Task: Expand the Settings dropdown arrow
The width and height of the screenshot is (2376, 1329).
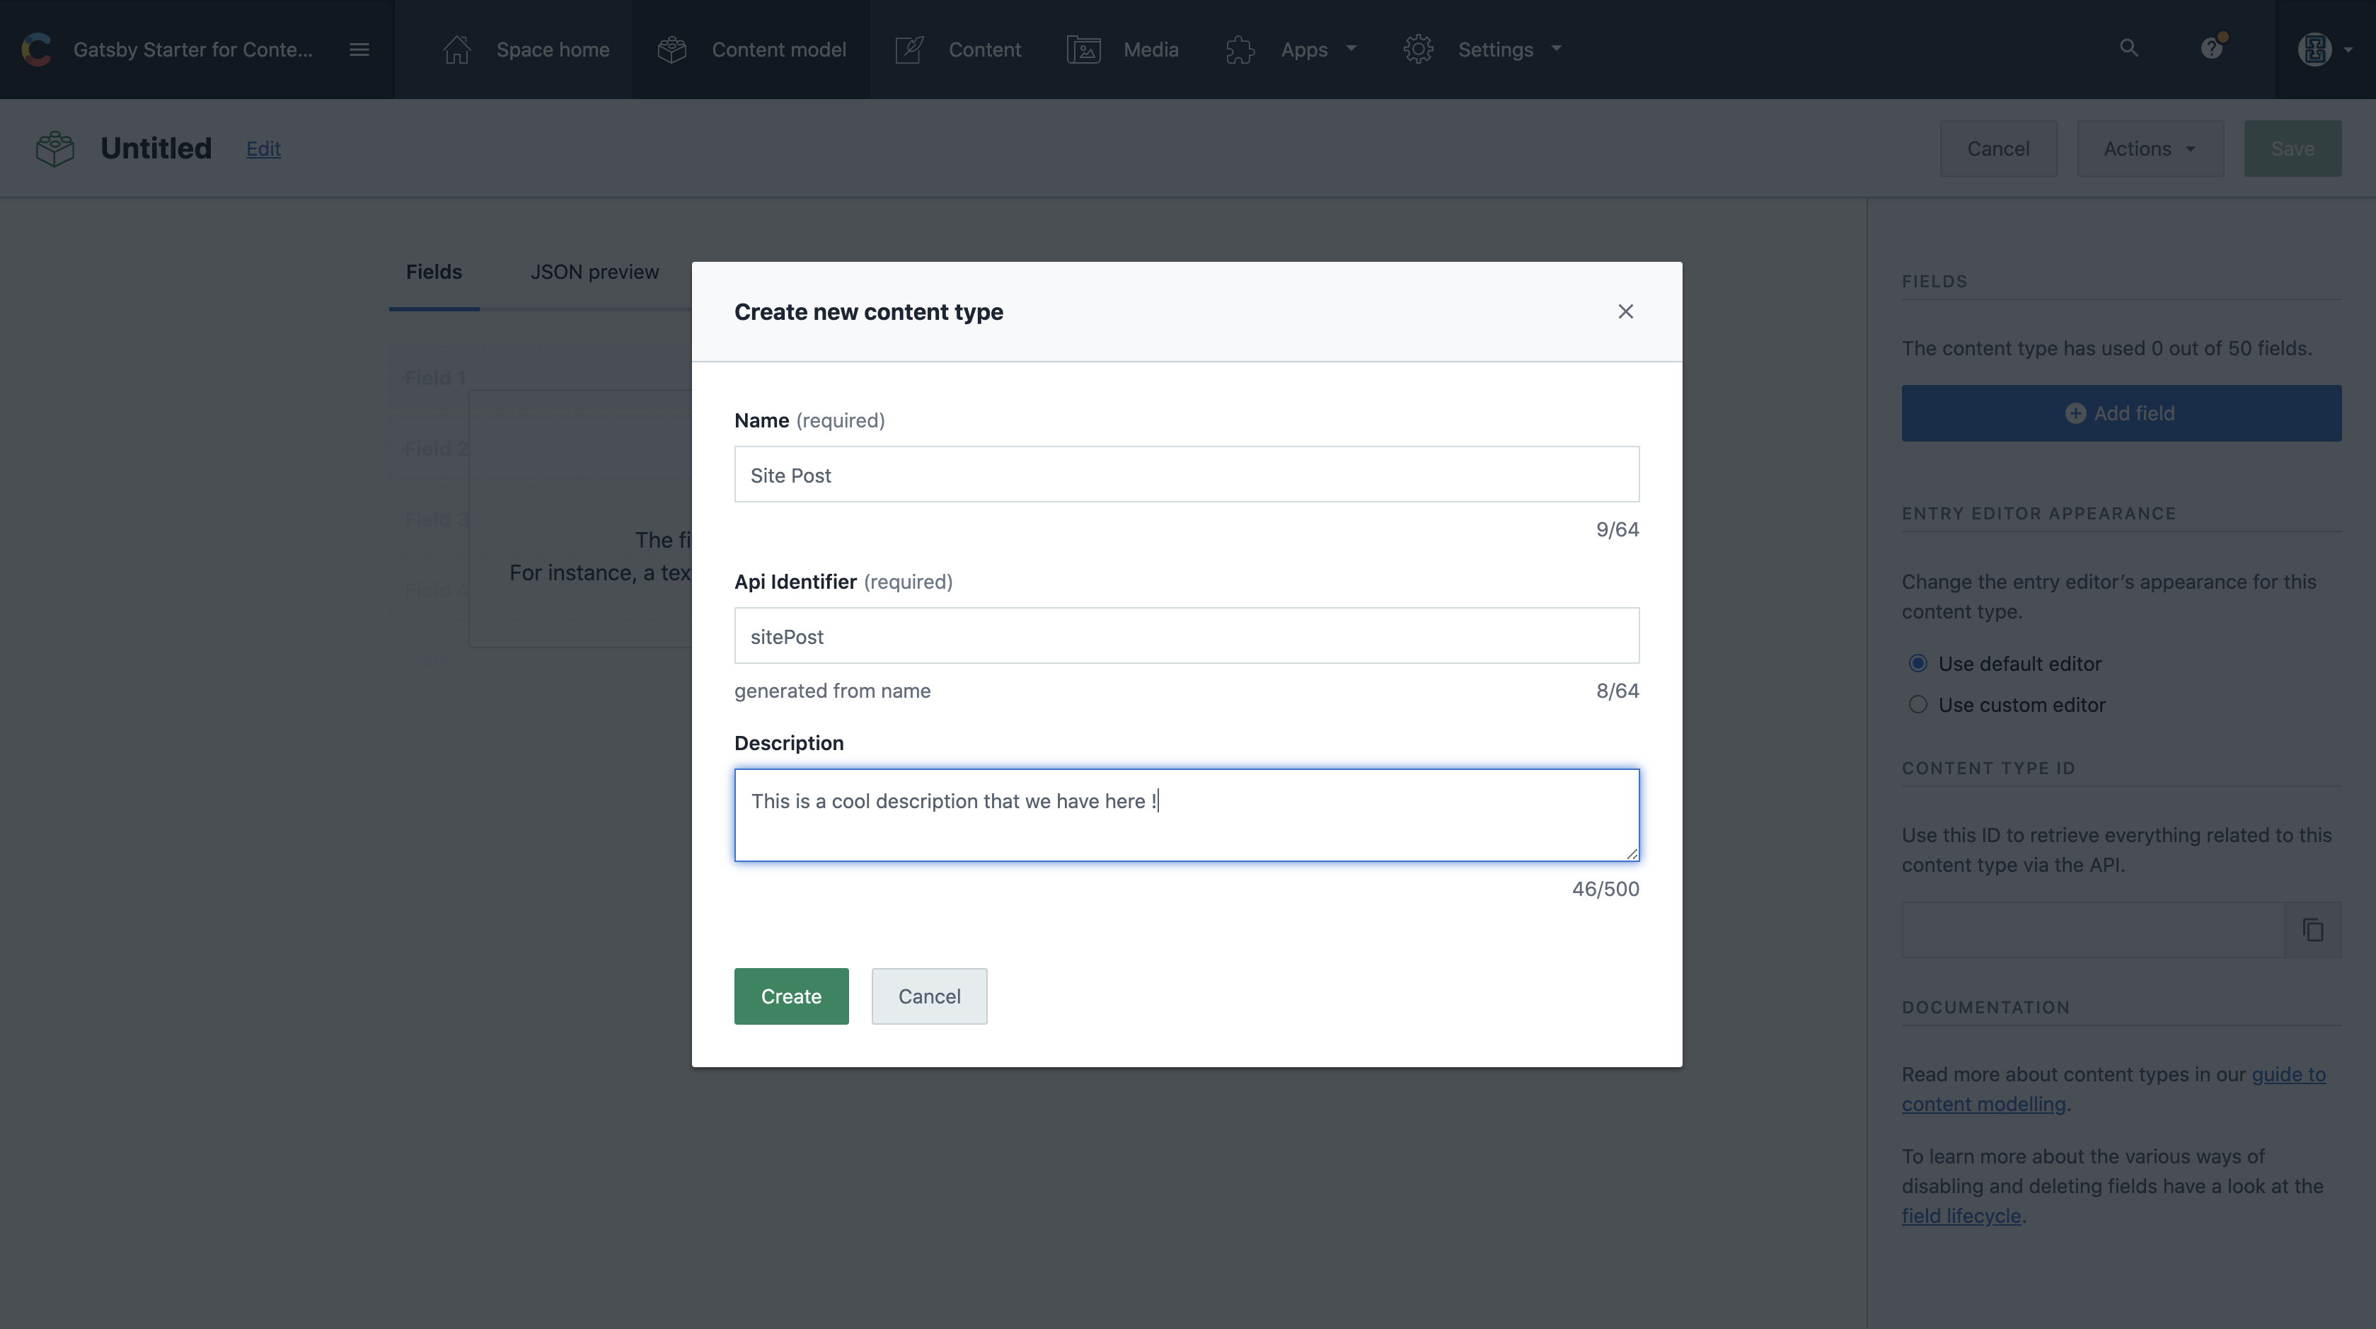Action: [x=1557, y=49]
